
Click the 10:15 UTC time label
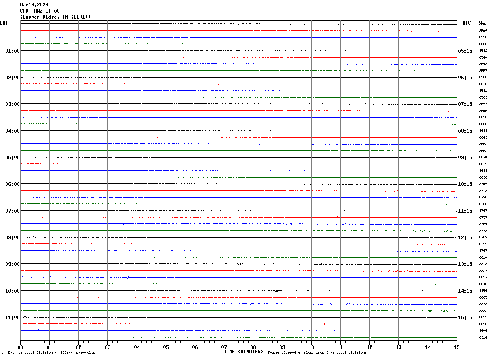(x=465, y=184)
